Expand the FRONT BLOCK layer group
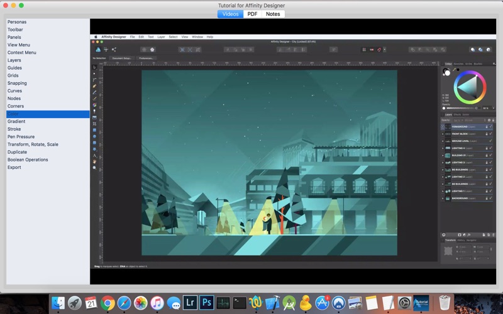 pyautogui.click(x=443, y=134)
